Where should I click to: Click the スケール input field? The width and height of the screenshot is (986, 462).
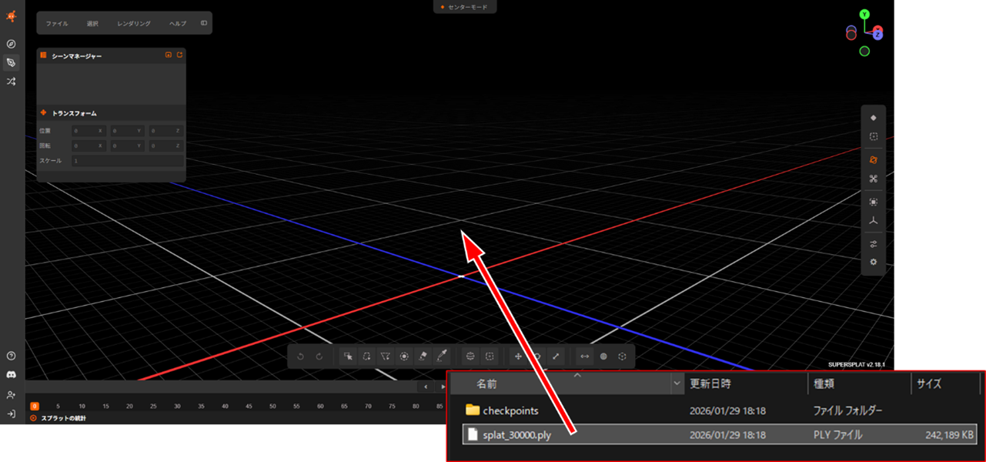point(127,161)
